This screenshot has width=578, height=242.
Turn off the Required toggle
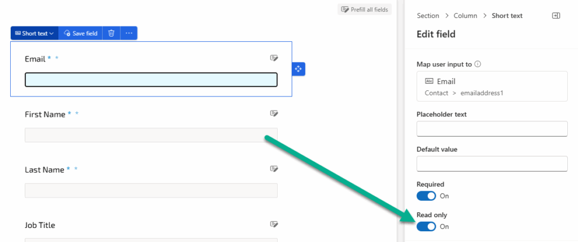(x=426, y=196)
